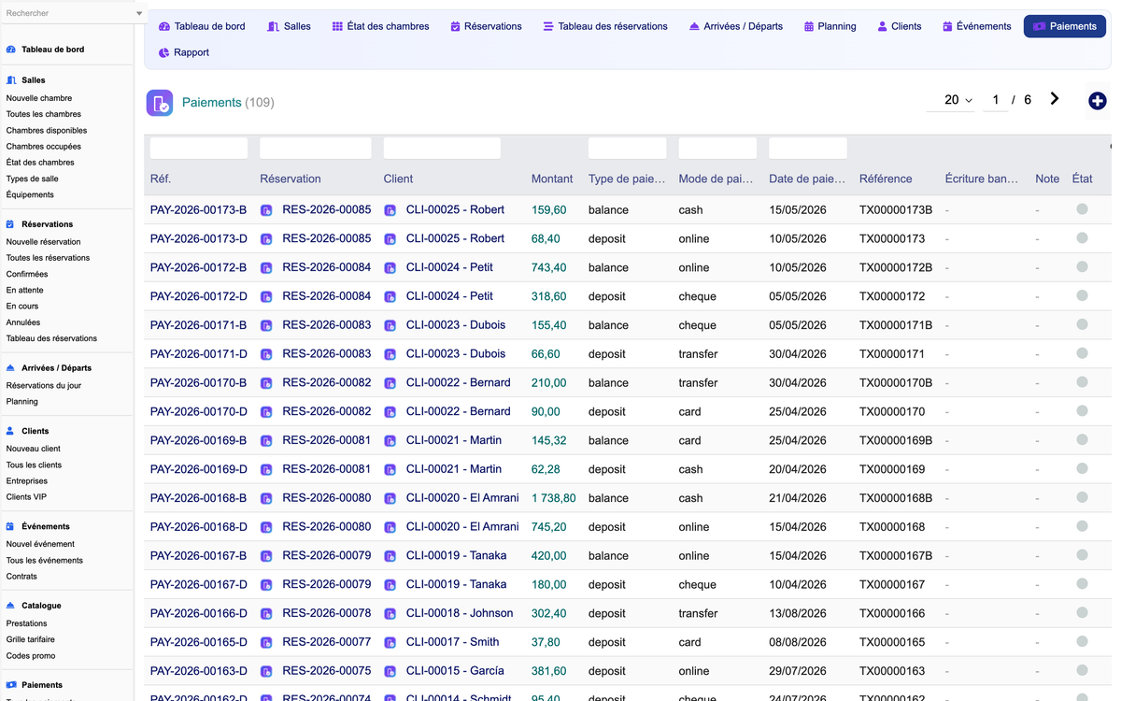Click the Paiements module icon beside the title
Image resolution: width=1121 pixels, height=701 pixels.
(160, 103)
